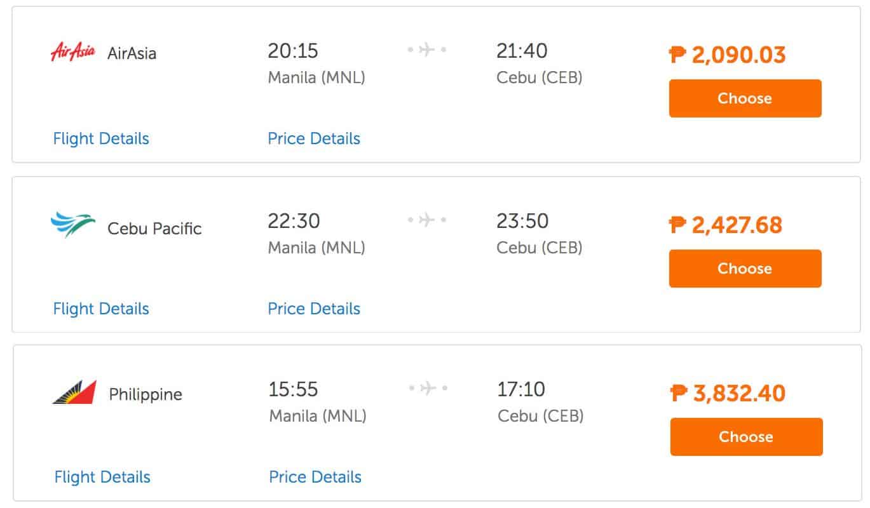The image size is (870, 508).
Task: Click the airplane icon on AirAsia flight
Action: [x=426, y=50]
